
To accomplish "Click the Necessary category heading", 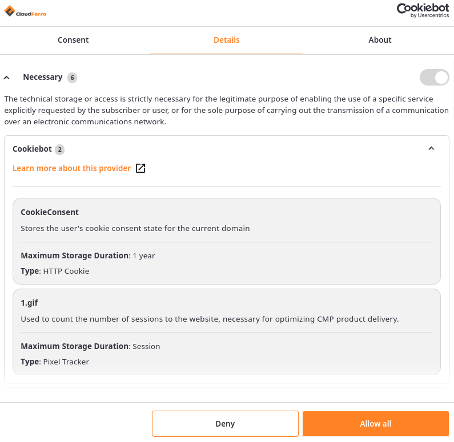I will pos(43,77).
